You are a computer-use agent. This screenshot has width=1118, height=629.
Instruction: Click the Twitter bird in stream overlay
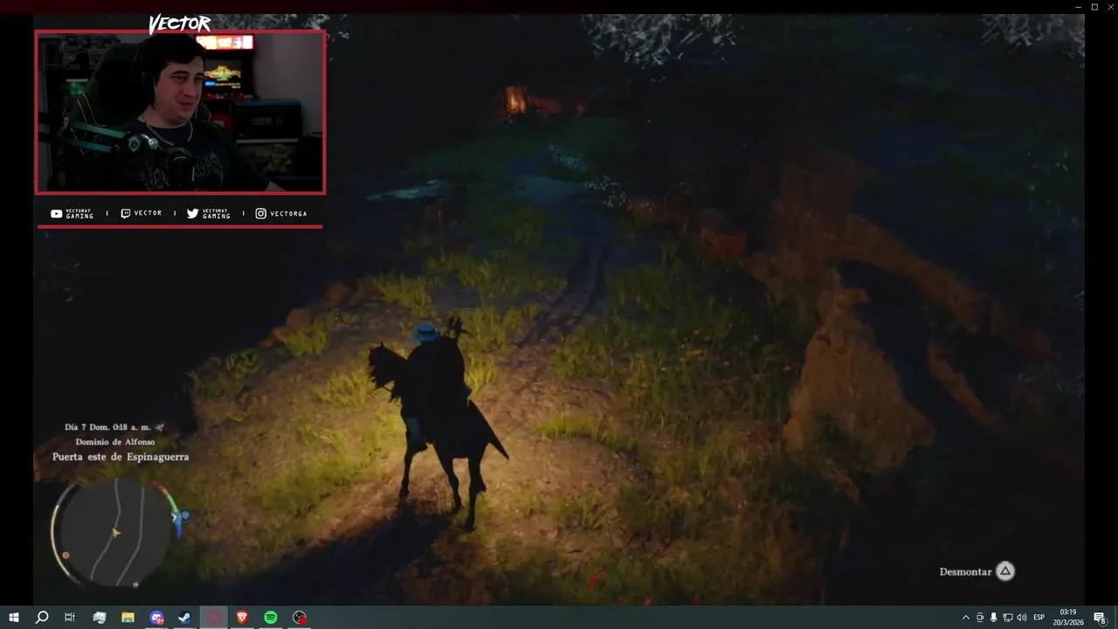click(x=192, y=213)
